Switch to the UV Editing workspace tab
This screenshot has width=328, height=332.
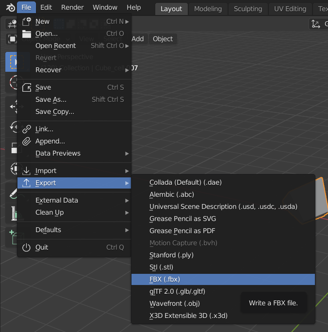290,9
